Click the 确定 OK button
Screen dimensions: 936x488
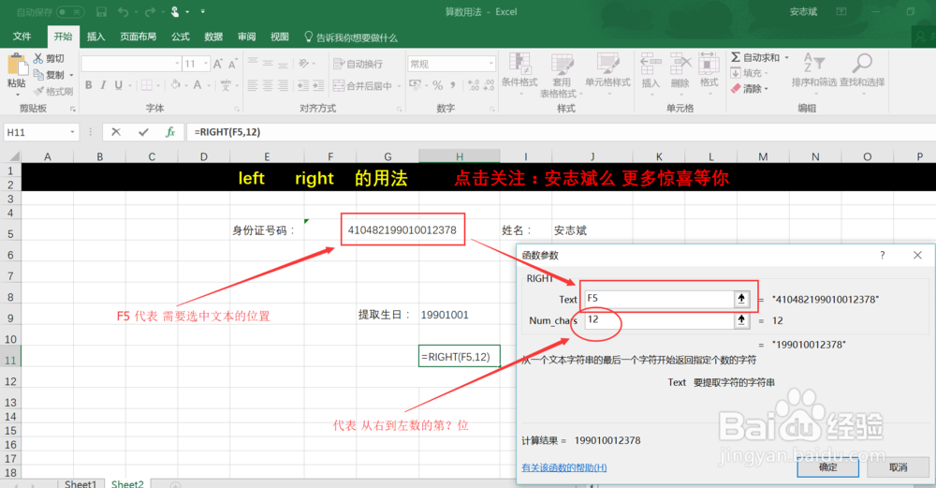[x=828, y=467]
